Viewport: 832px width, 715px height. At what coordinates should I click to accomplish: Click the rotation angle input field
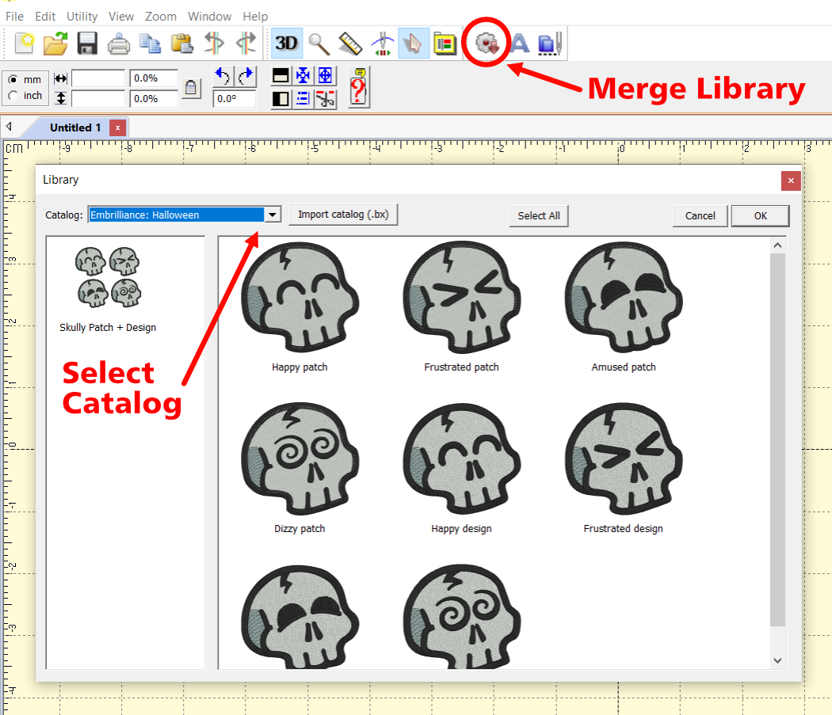click(x=235, y=99)
